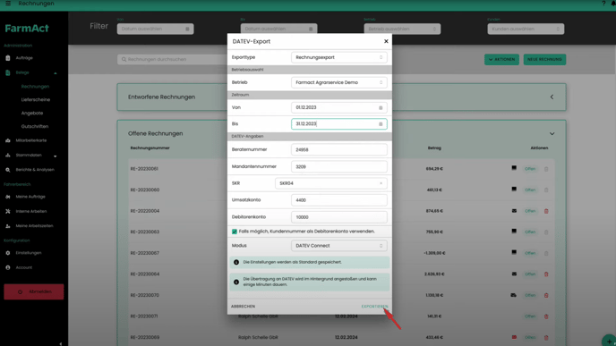The height and width of the screenshot is (346, 616).
Task: Click the Mandantennummer field
Action: [339, 166]
